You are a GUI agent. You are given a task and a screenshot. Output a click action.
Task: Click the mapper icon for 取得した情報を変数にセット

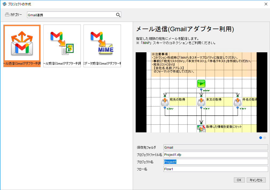pyautogui.click(x=201, y=129)
